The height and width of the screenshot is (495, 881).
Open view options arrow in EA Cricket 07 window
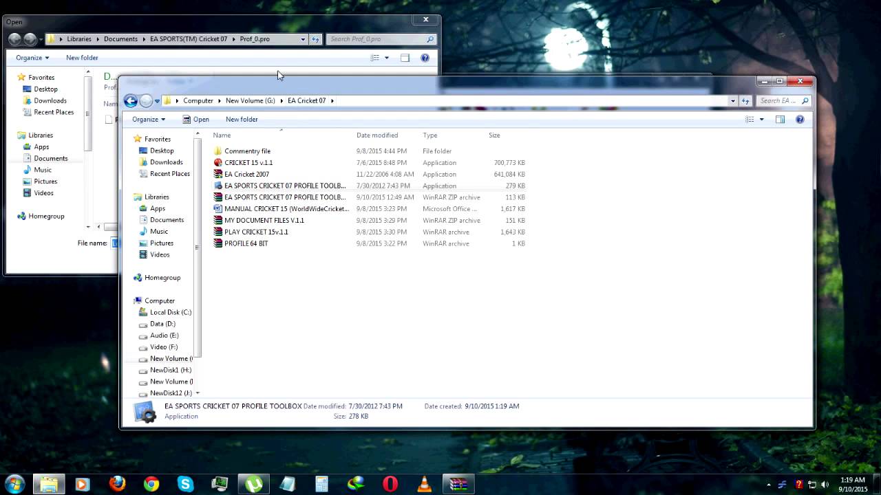761,120
